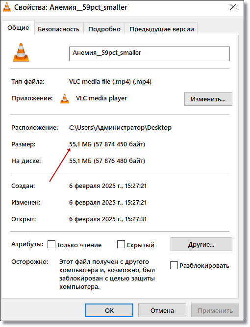Open the «Подробно» tab

[104, 29]
